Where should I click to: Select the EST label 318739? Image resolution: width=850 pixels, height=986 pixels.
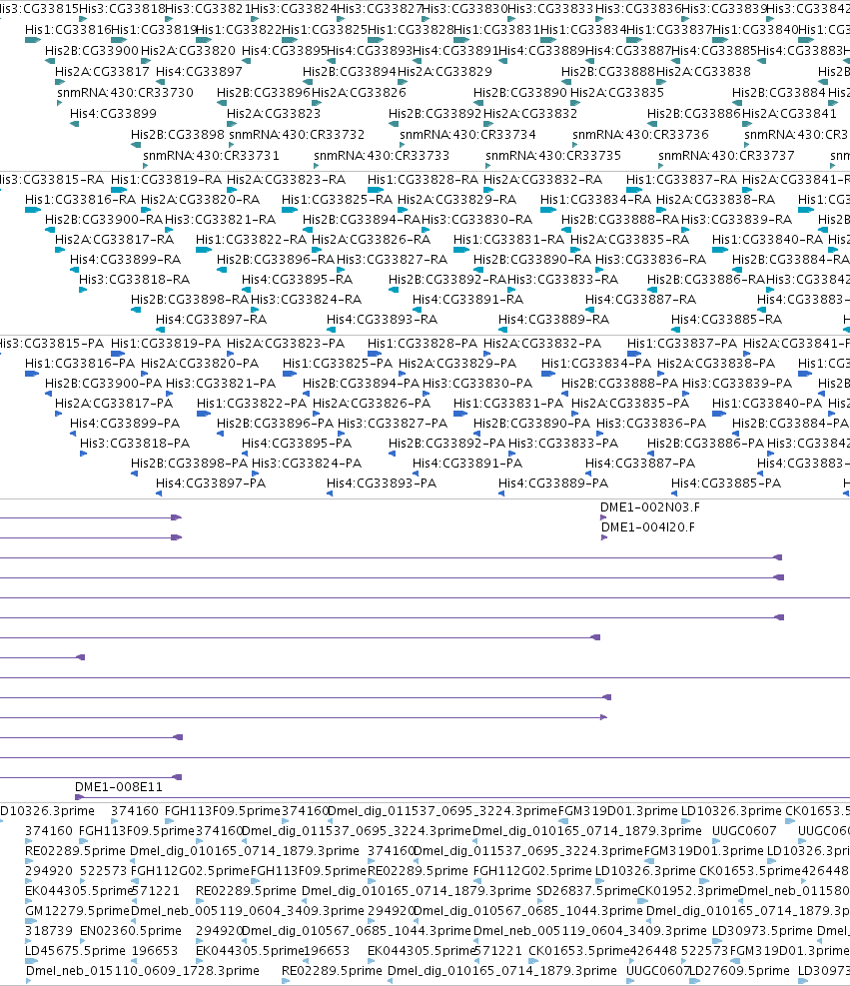pos(50,931)
